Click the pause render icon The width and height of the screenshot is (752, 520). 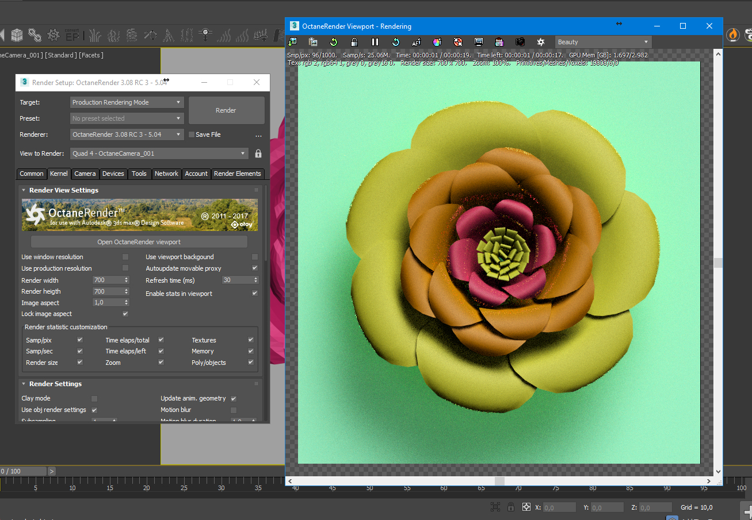375,42
